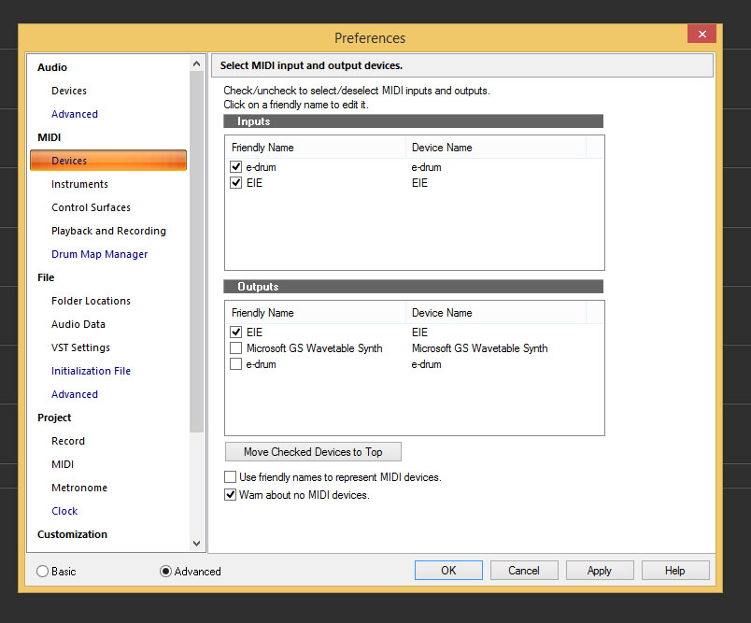
Task: Go to Drum Map Manager settings
Action: point(99,254)
